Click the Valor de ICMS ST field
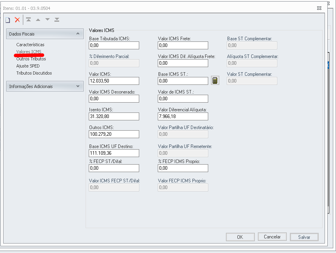The image size is (336, 253). (183, 99)
